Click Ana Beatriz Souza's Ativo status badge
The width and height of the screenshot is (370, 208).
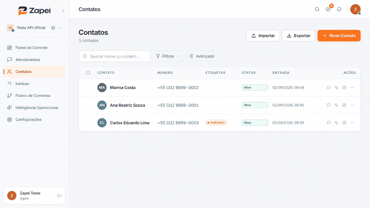[x=255, y=105]
